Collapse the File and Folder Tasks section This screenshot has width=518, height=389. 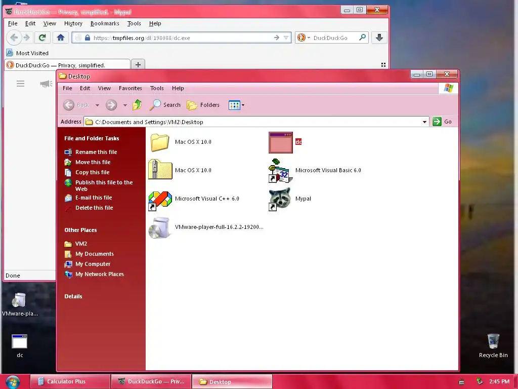coord(92,138)
